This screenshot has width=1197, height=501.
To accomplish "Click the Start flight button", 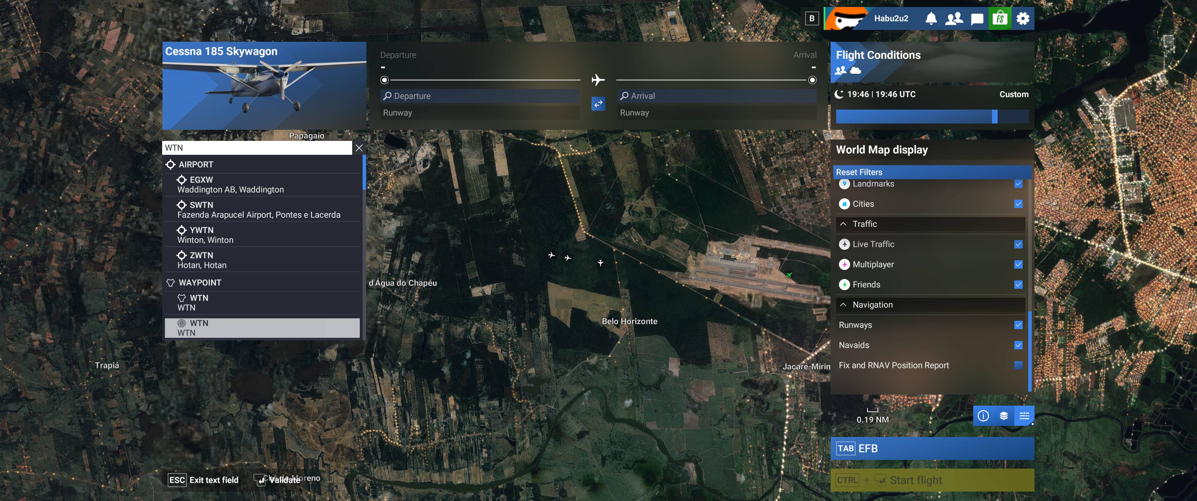I will tap(932, 480).
